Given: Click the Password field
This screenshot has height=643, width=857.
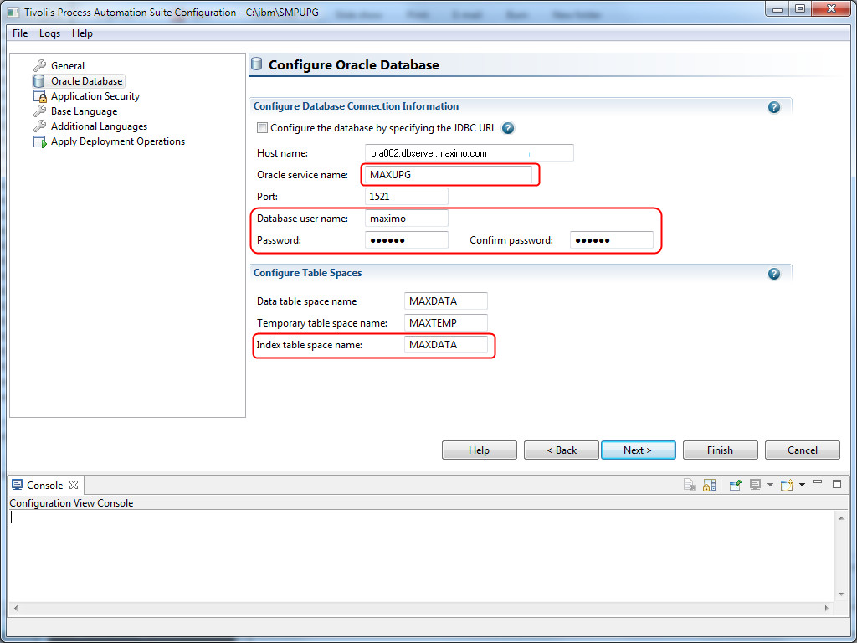Looking at the screenshot, I should click(x=407, y=240).
